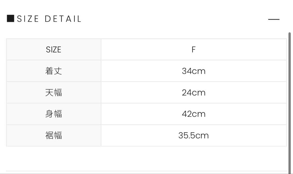
Task: Collapse the SIZE DETAIL section with minus icon
Action: point(273,19)
